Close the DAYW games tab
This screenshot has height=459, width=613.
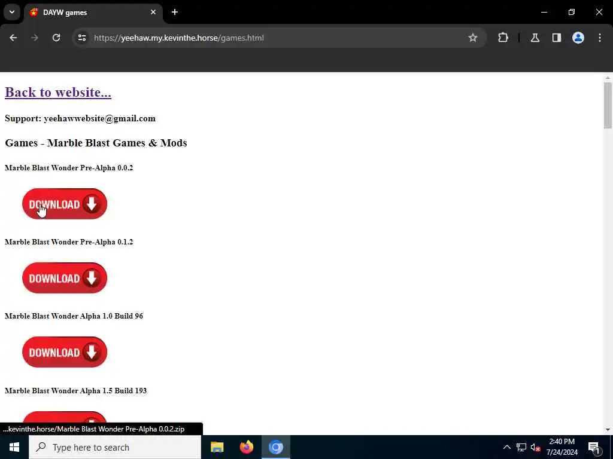coord(153,12)
